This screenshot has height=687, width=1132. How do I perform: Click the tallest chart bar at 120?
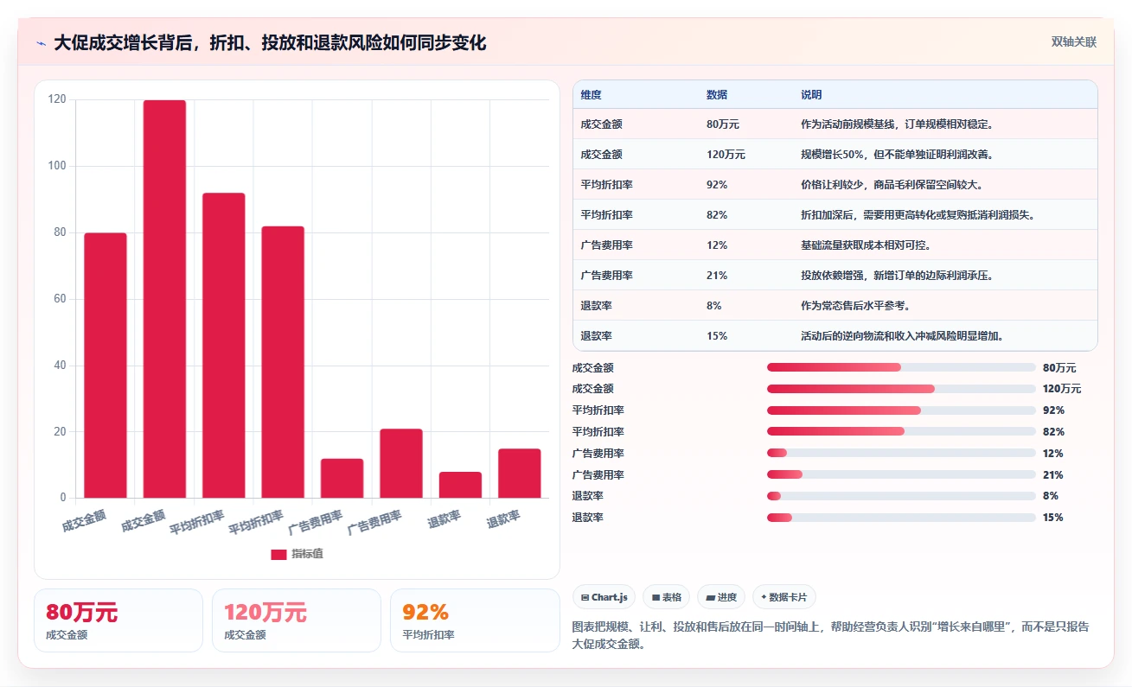pyautogui.click(x=164, y=299)
